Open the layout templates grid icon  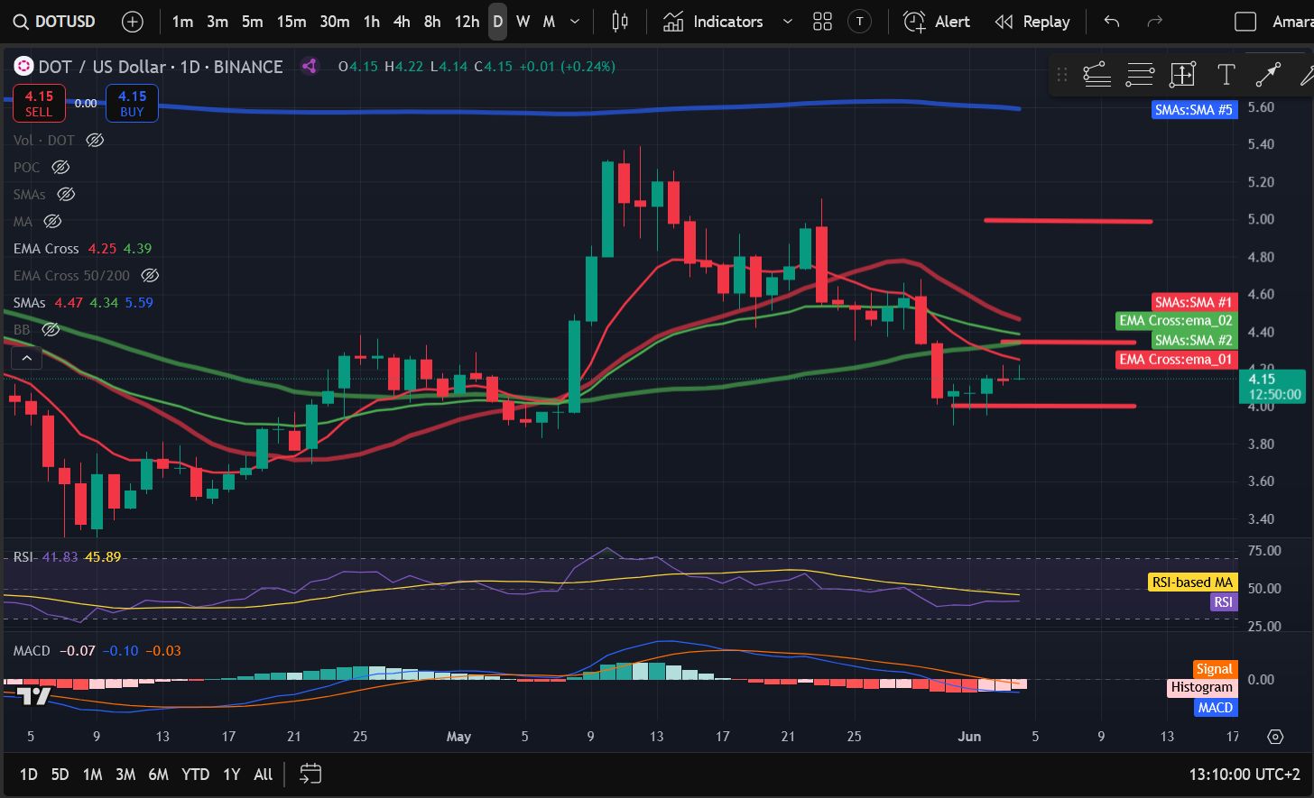(822, 22)
